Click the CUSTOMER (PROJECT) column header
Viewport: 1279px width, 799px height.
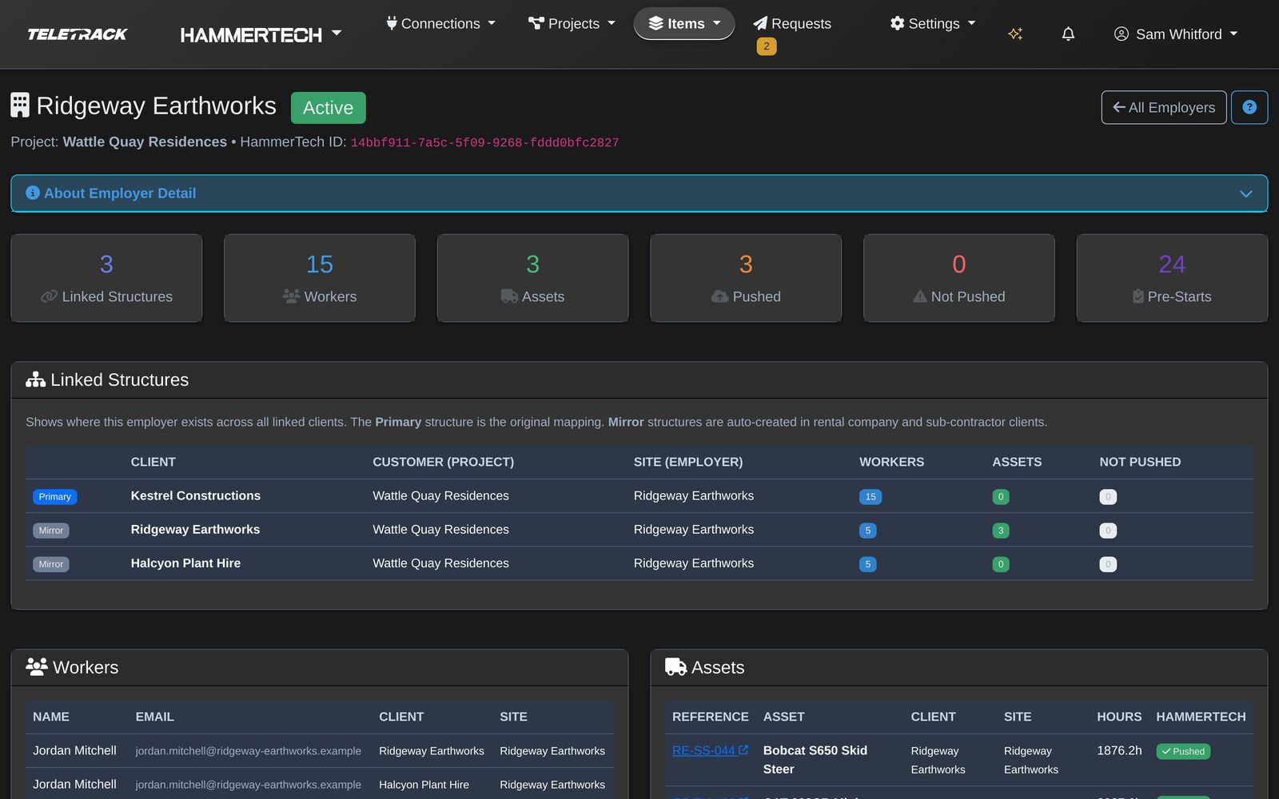pos(444,462)
